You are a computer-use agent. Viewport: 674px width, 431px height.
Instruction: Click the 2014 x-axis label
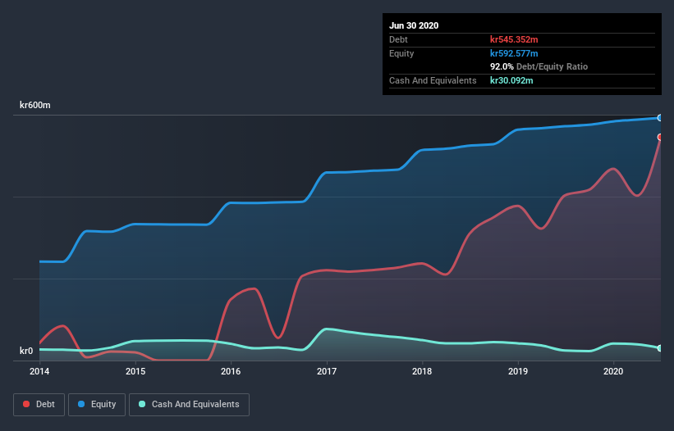tap(39, 371)
